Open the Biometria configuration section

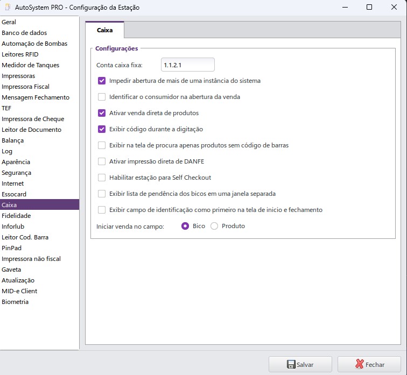(15, 302)
